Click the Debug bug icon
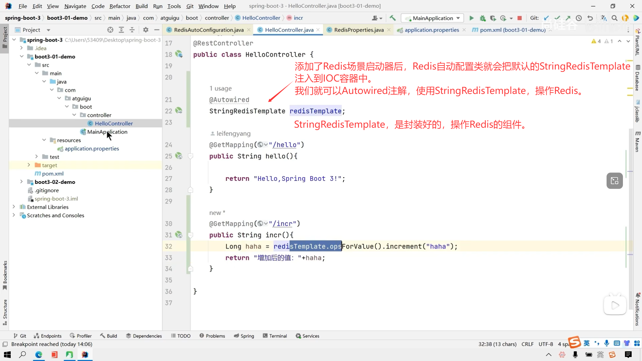 [483, 18]
